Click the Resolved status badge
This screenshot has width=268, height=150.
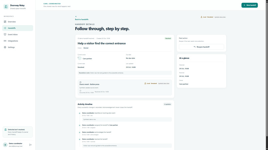click(168, 38)
